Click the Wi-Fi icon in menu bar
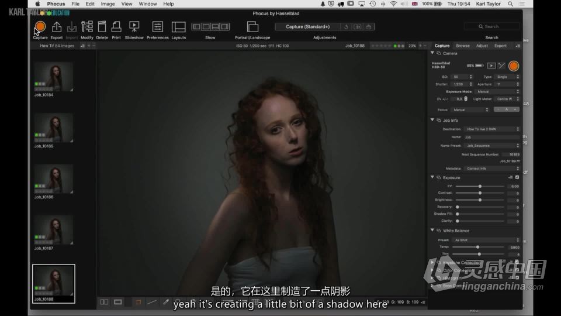 point(393,4)
